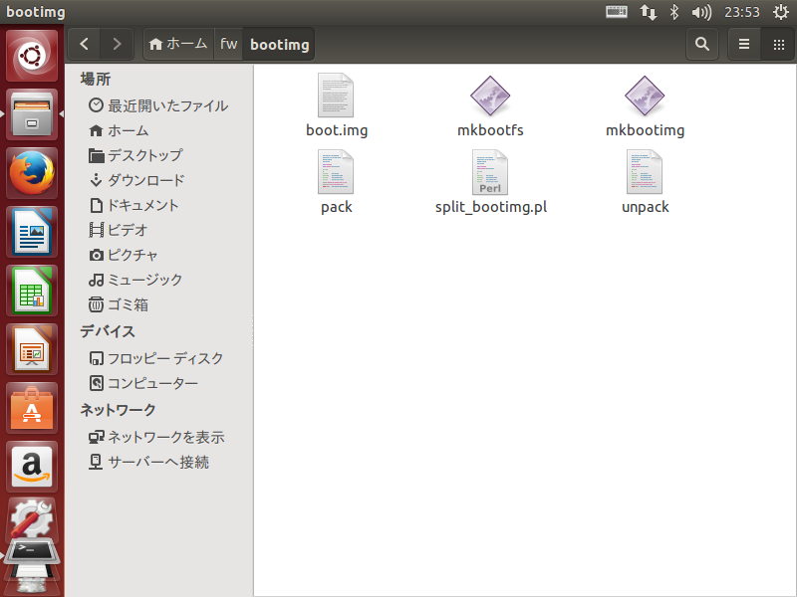Click the bootimg breadcrumb in path bar
Screen dimensions: 797x597
click(279, 44)
